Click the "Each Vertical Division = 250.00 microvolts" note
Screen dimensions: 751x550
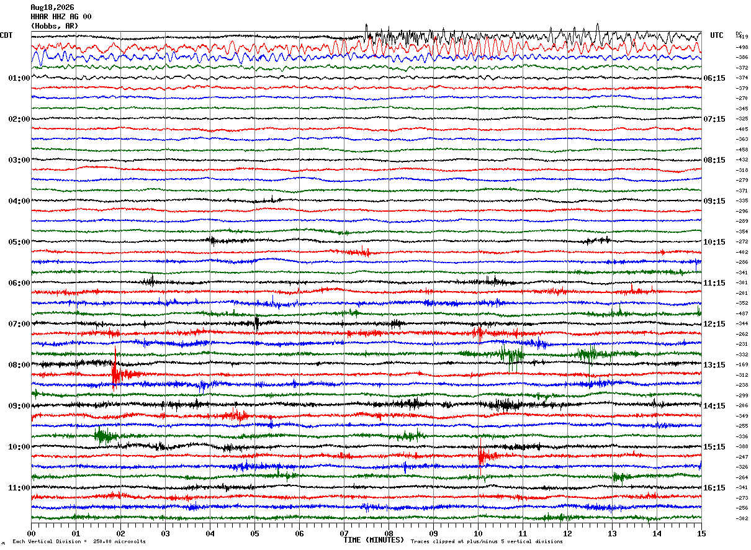click(x=79, y=542)
